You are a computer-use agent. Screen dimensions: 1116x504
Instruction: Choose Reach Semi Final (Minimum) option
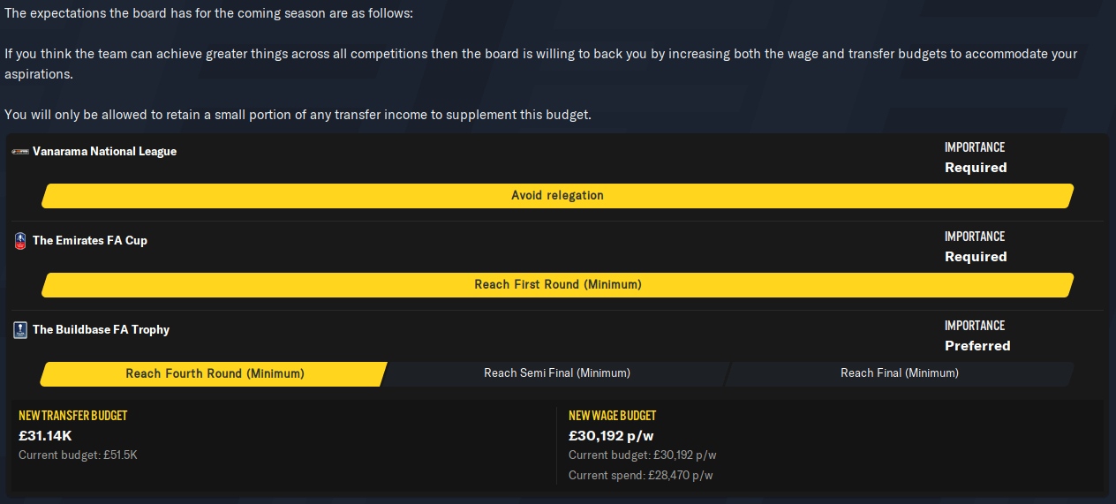click(557, 374)
